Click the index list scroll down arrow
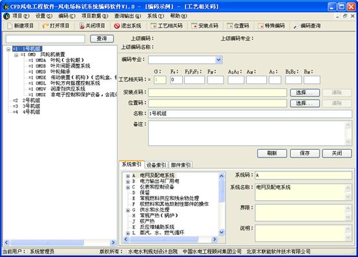Image resolution: width=358 pixels, height=257 pixels. [221, 232]
